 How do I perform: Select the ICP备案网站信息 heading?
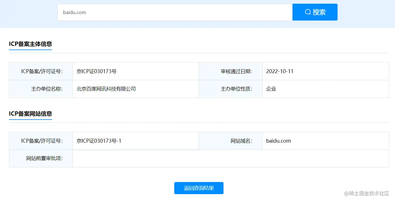pos(30,114)
